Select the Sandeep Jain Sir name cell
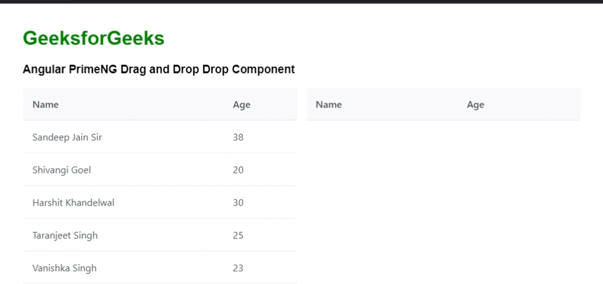This screenshot has height=284, width=603. point(67,137)
